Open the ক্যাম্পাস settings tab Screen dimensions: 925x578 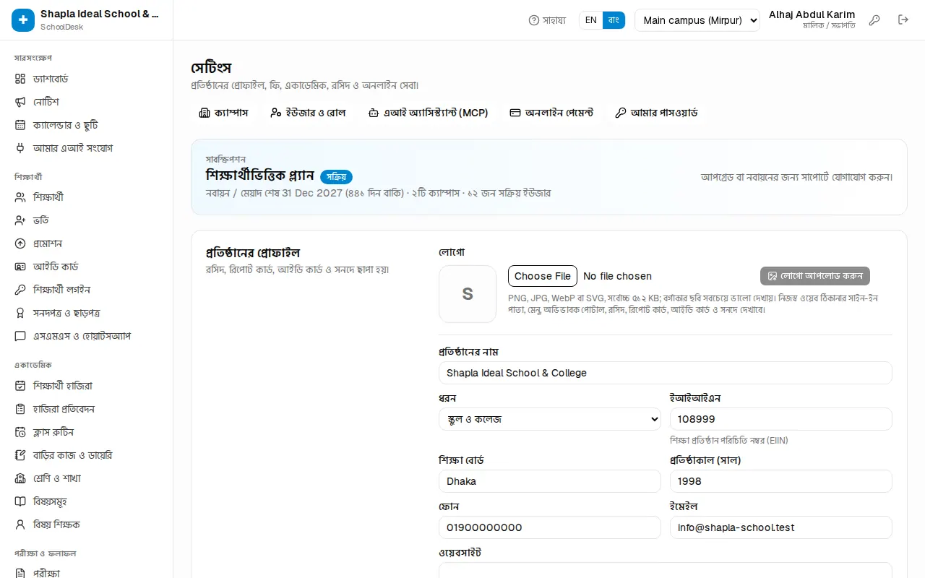coord(223,113)
